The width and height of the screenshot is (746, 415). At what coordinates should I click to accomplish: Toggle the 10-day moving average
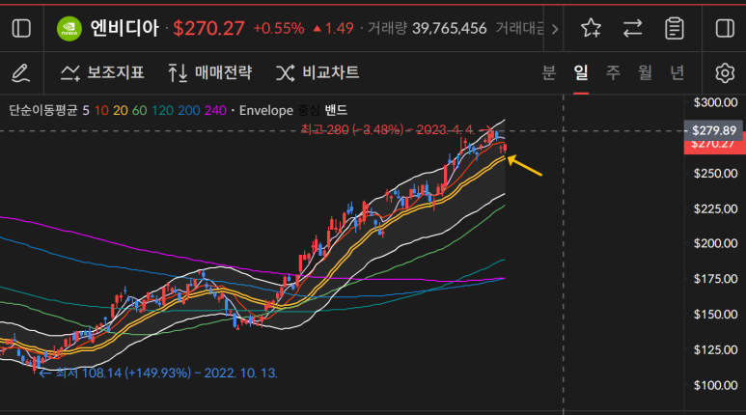tap(101, 110)
